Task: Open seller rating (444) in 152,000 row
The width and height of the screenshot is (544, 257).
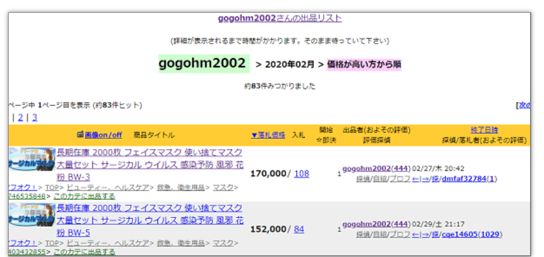Action: 400,224
